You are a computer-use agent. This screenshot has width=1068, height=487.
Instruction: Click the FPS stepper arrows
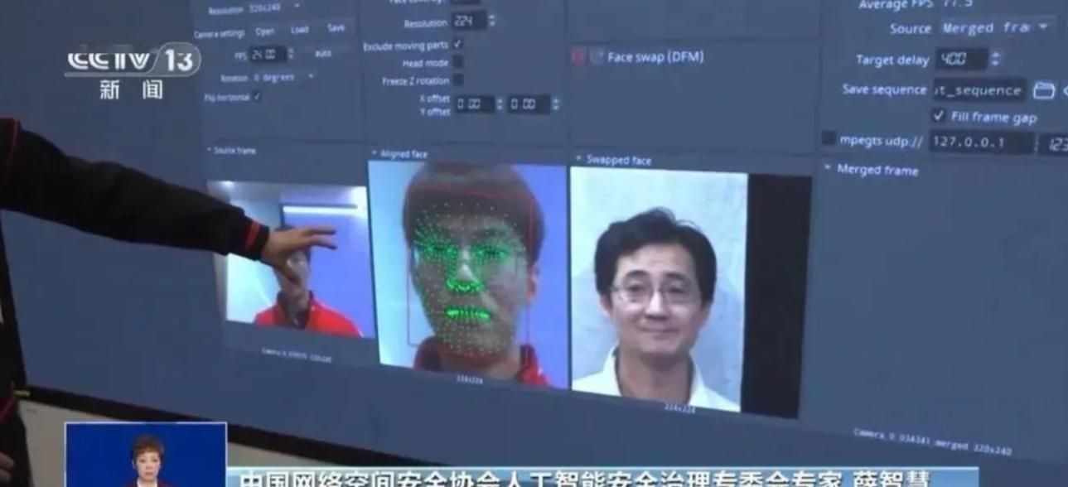290,54
